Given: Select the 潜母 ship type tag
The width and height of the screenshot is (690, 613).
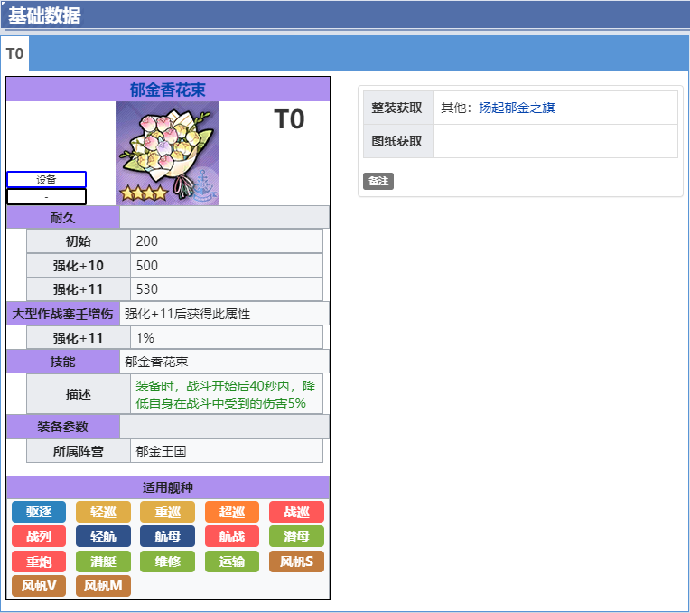Looking at the screenshot, I should point(296,536).
